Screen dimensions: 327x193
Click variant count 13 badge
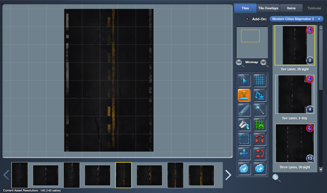[x=310, y=158]
